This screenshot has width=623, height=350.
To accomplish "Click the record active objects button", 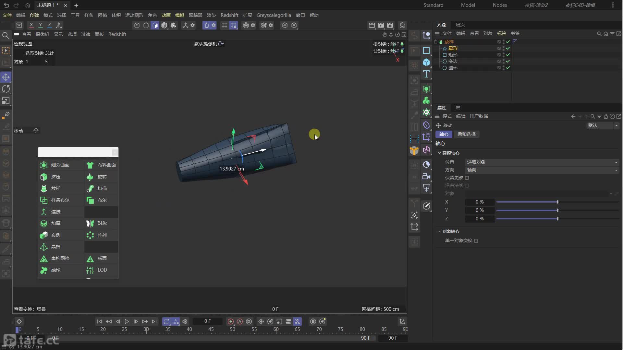I will click(231, 321).
